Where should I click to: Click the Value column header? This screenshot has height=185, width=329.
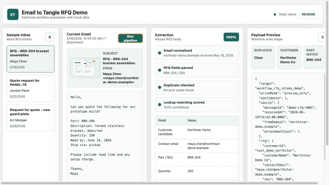click(192, 120)
